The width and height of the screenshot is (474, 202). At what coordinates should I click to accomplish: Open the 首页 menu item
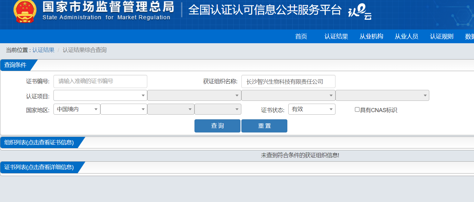tap(301, 36)
